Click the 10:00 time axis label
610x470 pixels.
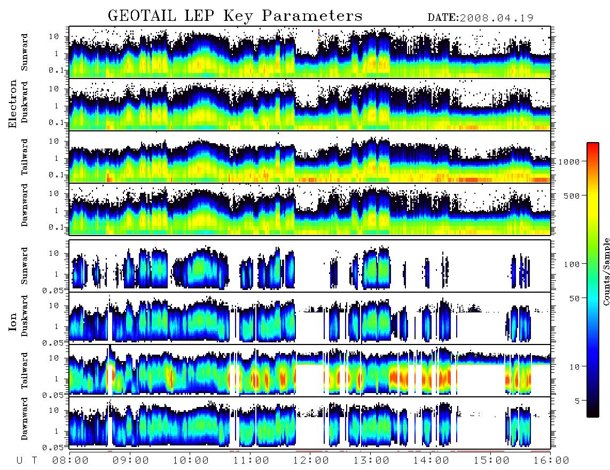(191, 460)
